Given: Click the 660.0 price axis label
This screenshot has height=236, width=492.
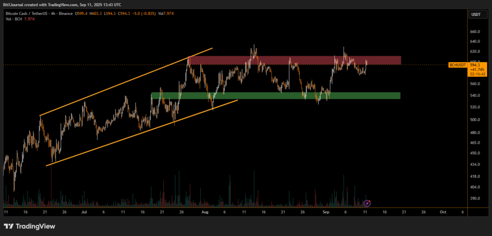Looking at the screenshot, I should (x=475, y=32).
